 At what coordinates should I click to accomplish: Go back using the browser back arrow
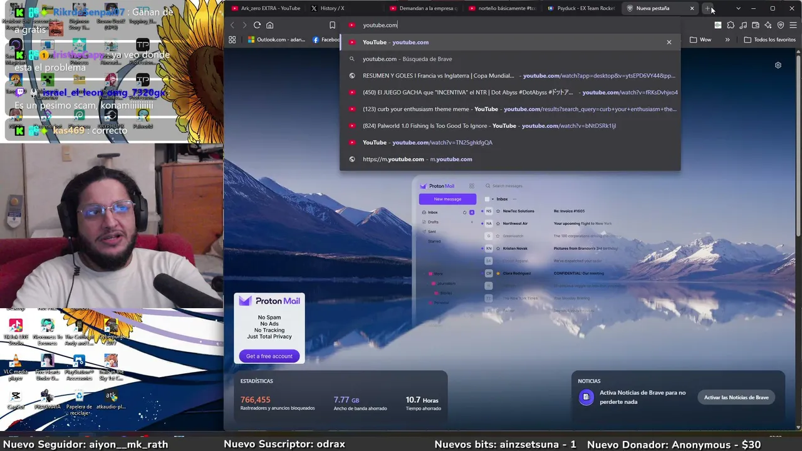pos(232,25)
